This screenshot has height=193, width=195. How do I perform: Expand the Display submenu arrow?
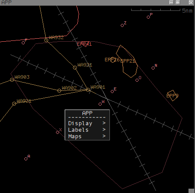click(104, 123)
